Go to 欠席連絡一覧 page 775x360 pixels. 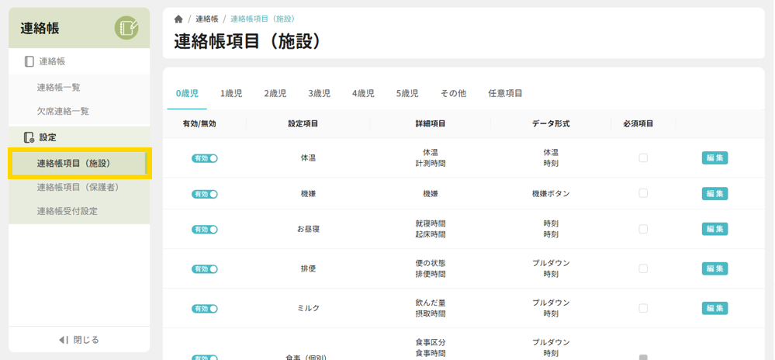(x=63, y=111)
